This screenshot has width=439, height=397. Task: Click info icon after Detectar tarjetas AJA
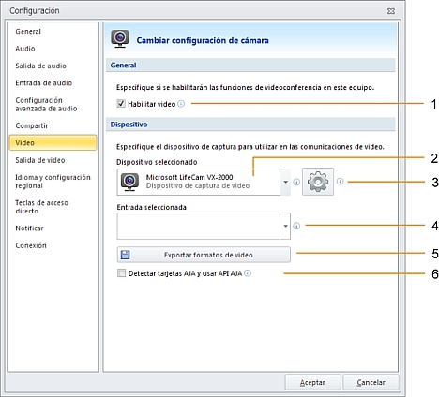coord(248,273)
